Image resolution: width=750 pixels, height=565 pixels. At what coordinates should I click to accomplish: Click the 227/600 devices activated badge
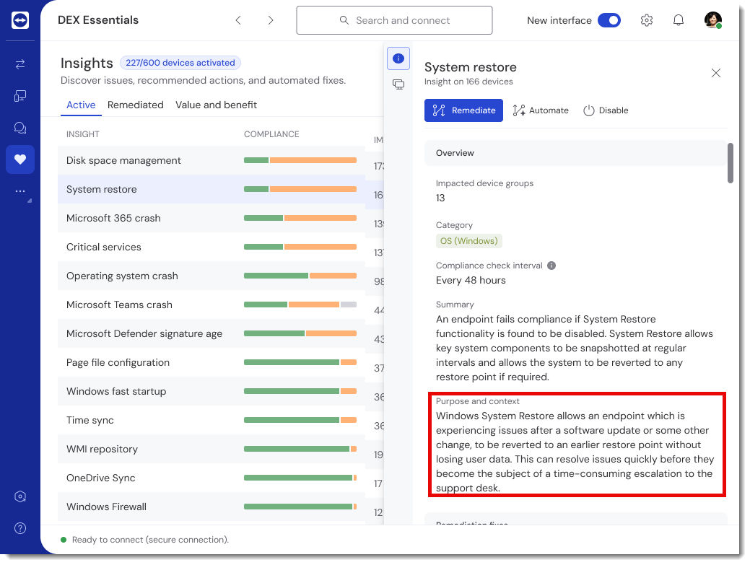(180, 63)
